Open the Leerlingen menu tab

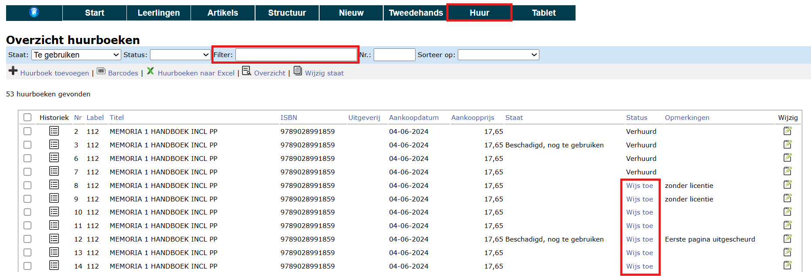click(x=159, y=13)
